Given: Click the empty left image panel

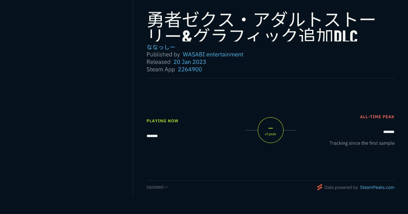Looking at the screenshot, I should click(66, 99).
